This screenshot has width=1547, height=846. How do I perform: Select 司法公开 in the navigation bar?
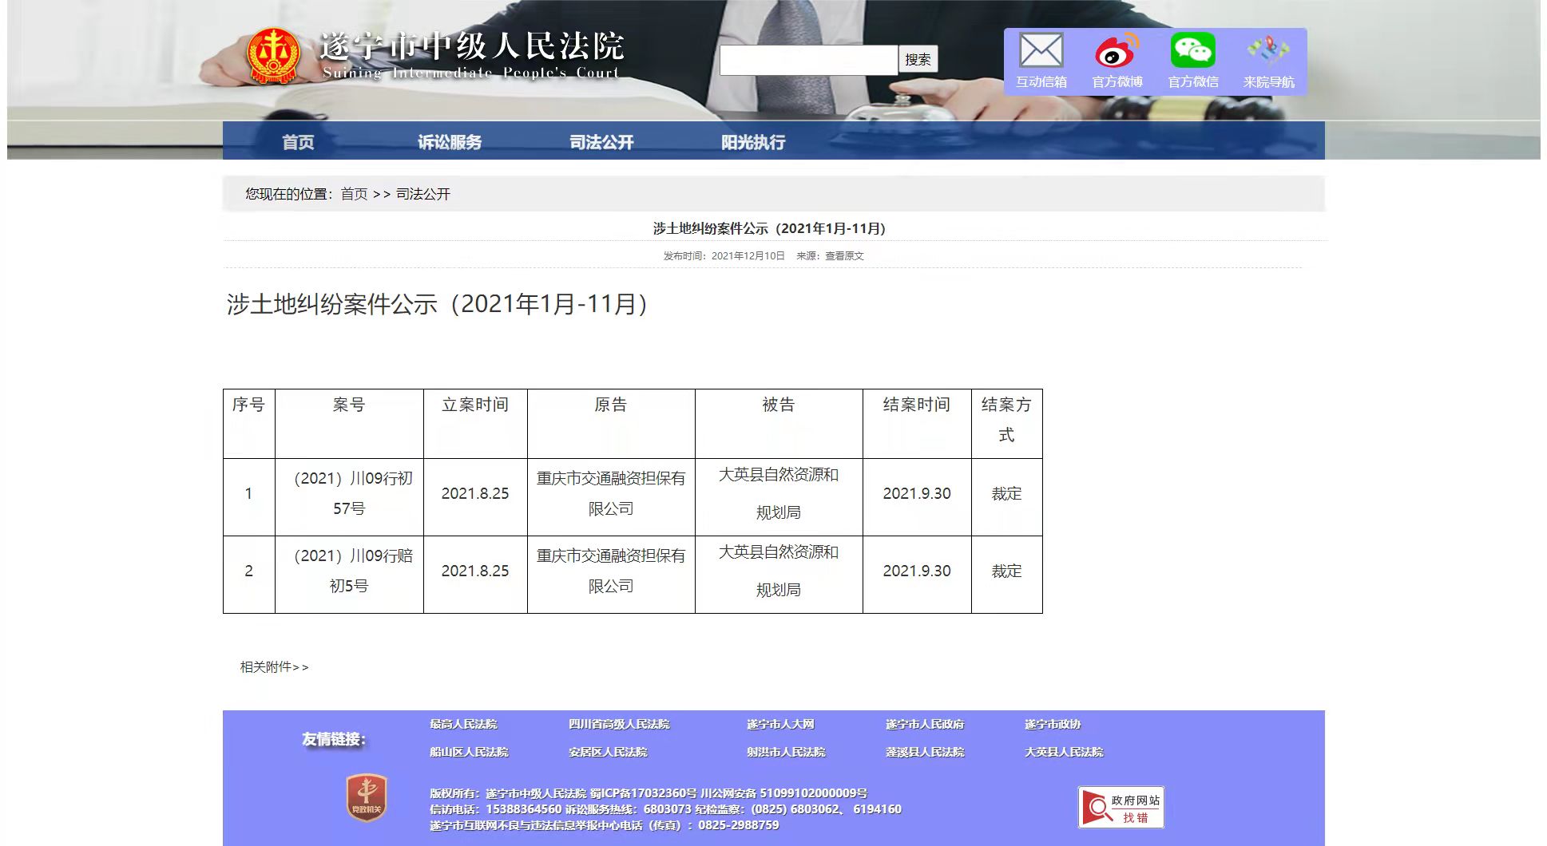(601, 142)
